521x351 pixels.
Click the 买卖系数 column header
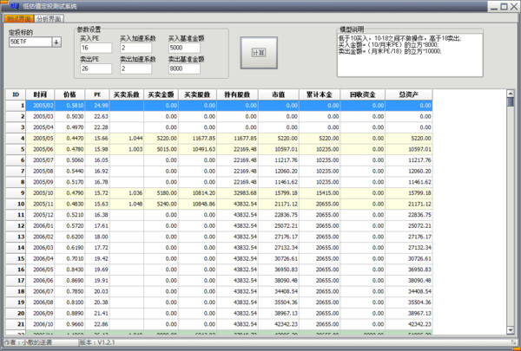click(127, 94)
